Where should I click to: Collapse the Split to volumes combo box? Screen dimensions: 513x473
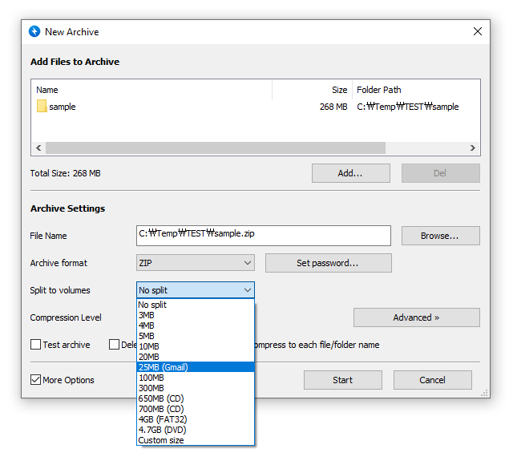(x=196, y=290)
